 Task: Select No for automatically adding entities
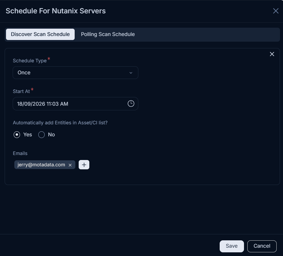pos(42,135)
